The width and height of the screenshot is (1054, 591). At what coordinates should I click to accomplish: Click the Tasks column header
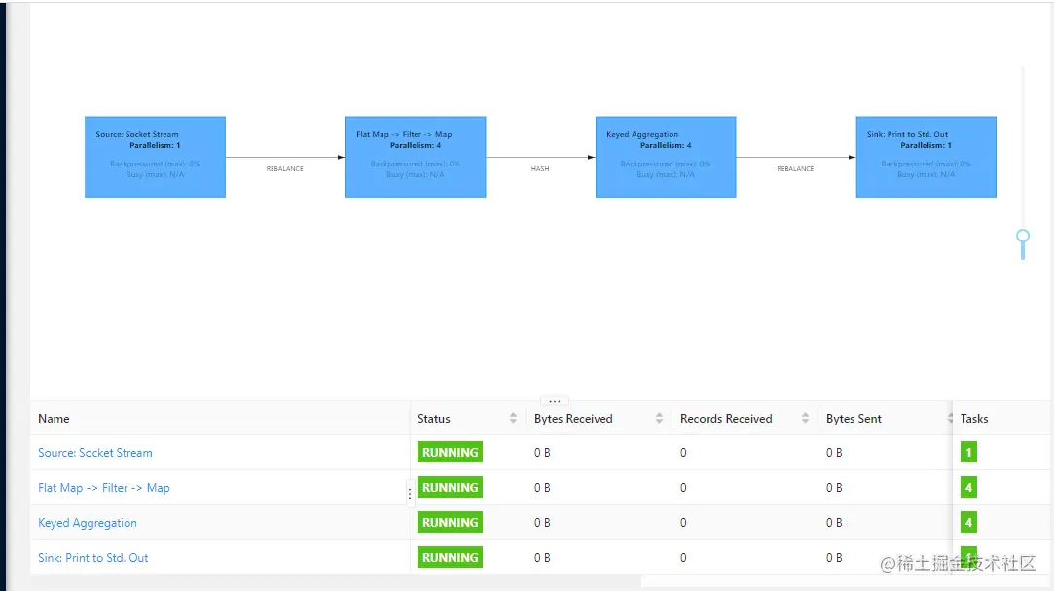click(974, 419)
